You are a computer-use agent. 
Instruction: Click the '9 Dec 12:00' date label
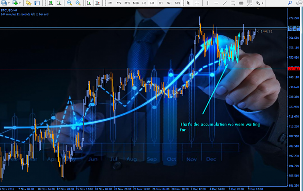pos(255,189)
